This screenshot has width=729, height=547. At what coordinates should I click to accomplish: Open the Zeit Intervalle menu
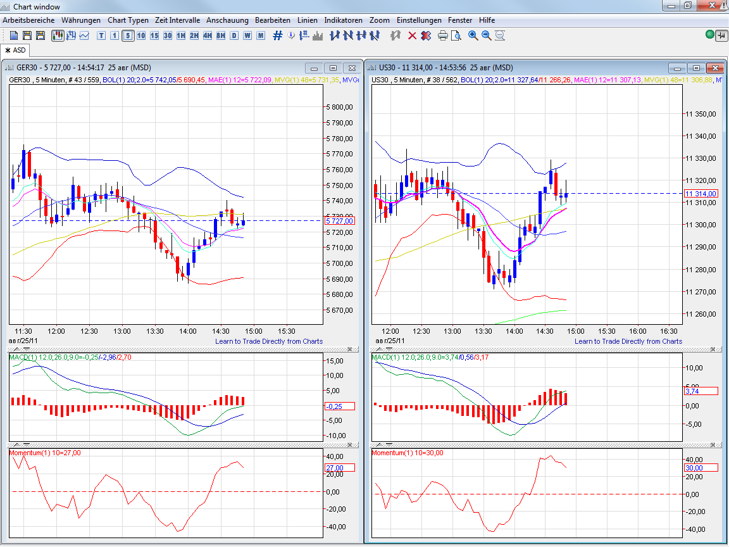pyautogui.click(x=177, y=20)
